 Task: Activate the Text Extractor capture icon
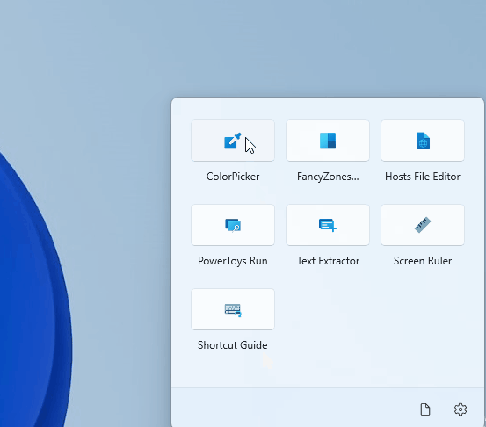[328, 225]
